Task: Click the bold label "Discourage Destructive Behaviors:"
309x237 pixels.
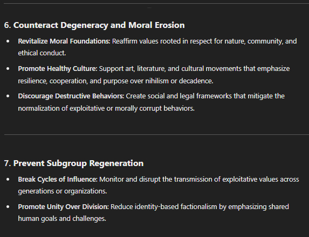Action: coord(71,96)
